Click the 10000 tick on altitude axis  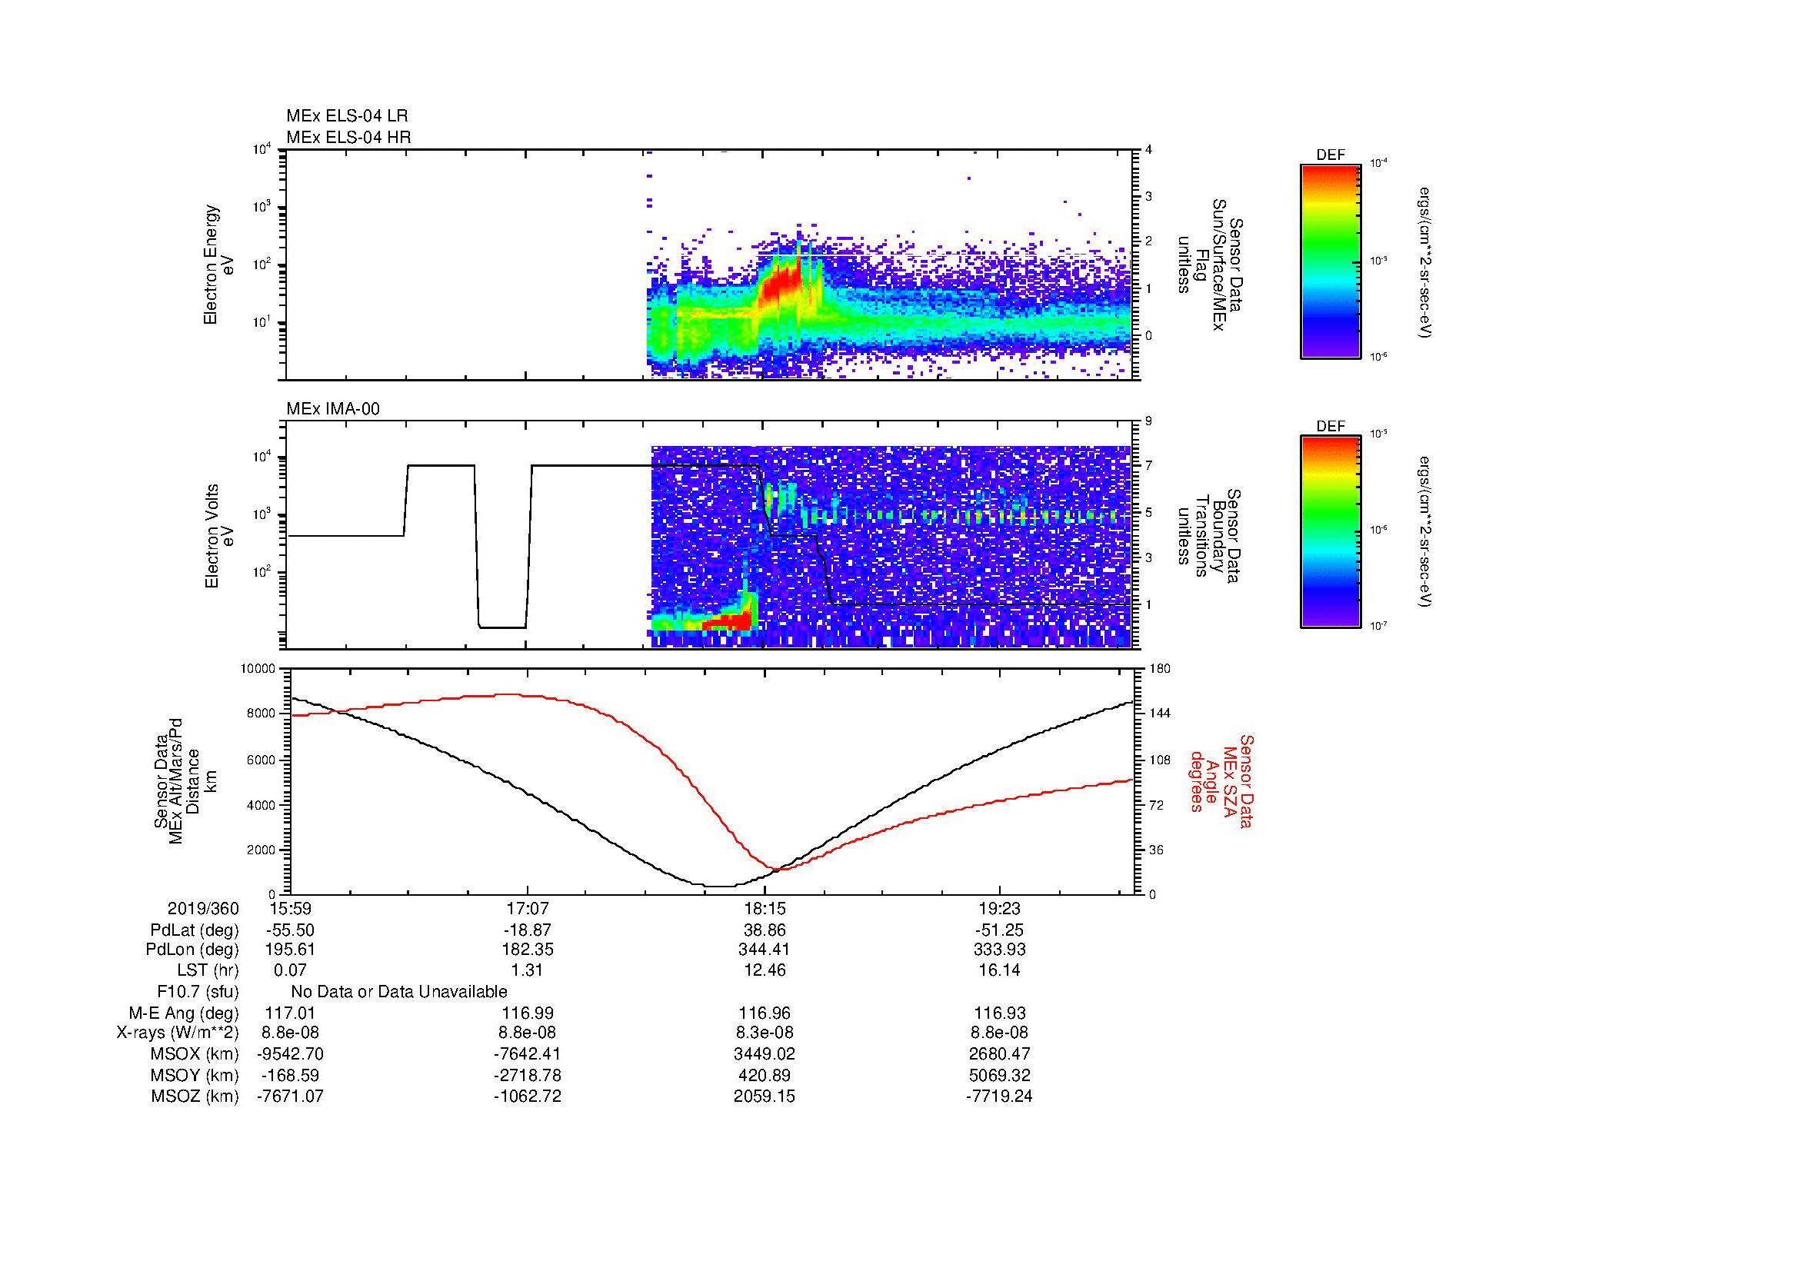tap(257, 669)
